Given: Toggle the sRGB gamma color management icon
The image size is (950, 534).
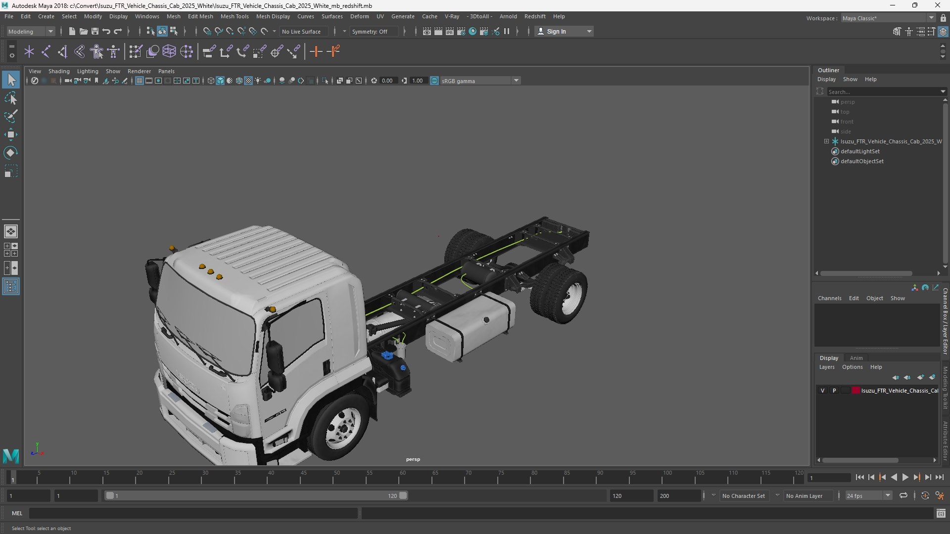Looking at the screenshot, I should (434, 81).
